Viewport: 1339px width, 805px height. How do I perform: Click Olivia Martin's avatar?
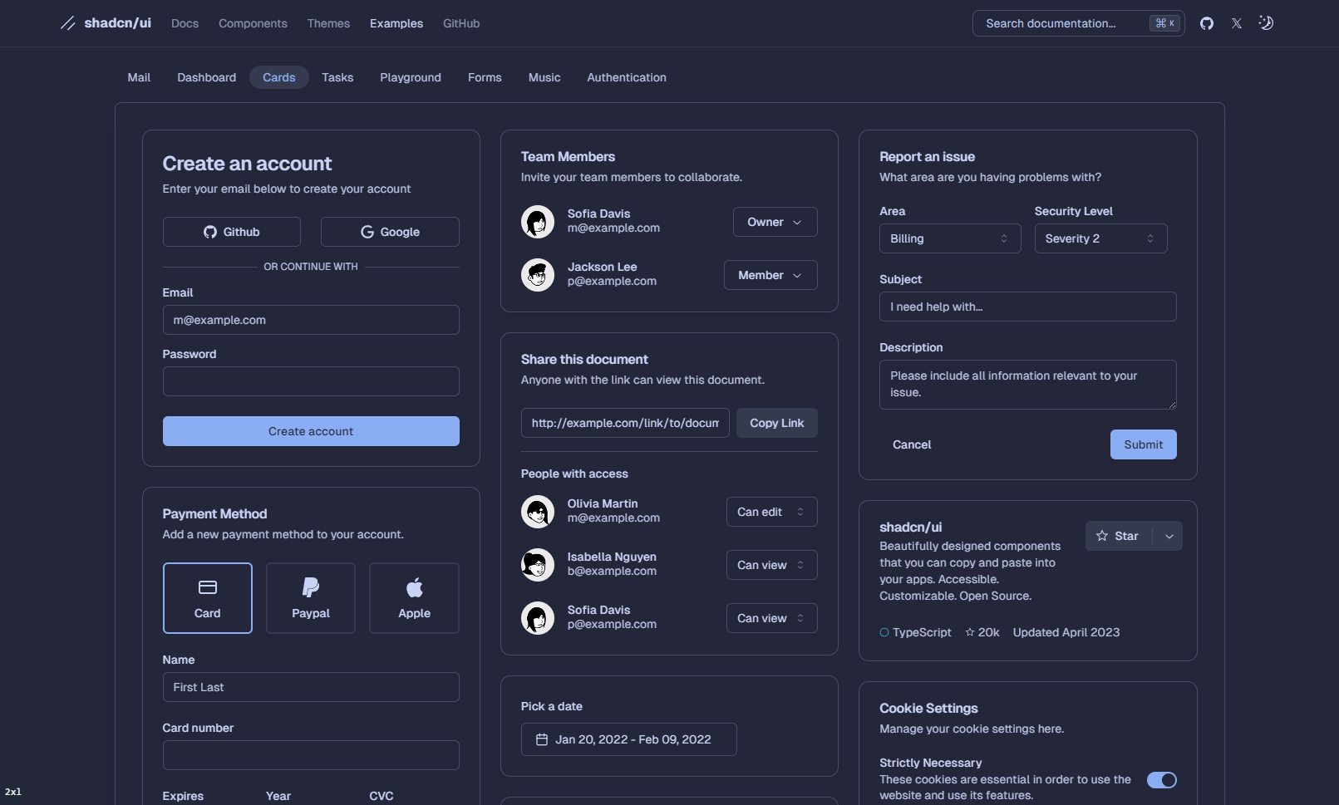click(538, 512)
